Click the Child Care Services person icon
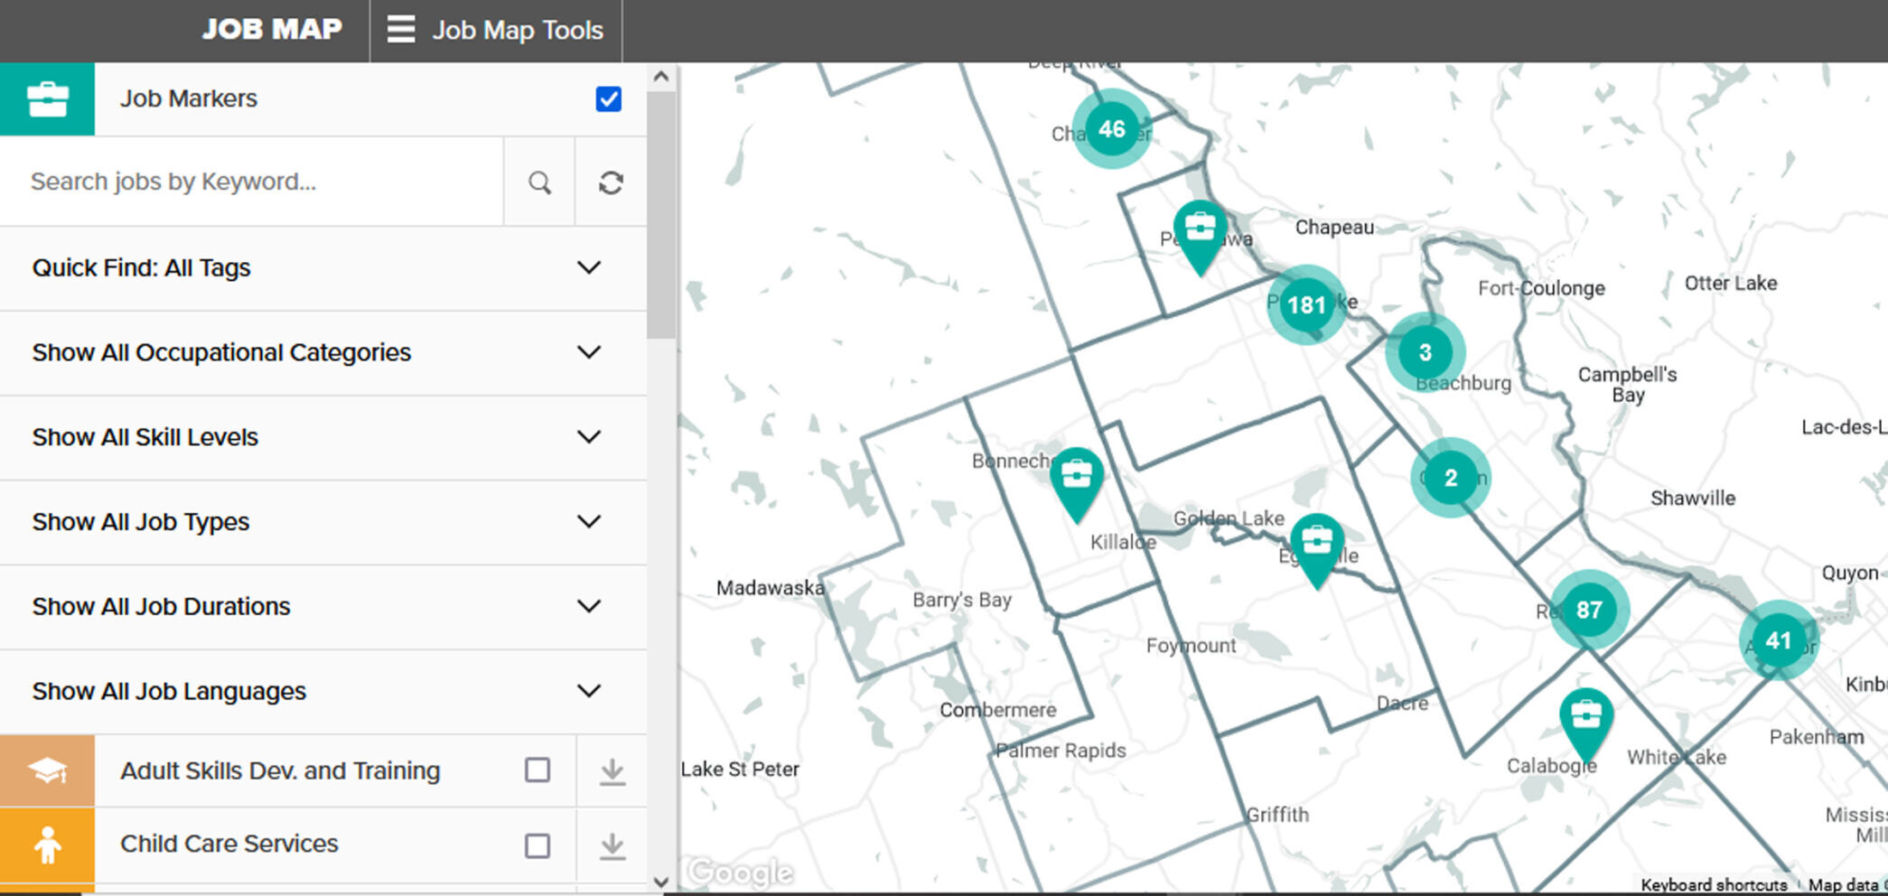Image resolution: width=1888 pixels, height=896 pixels. click(47, 845)
